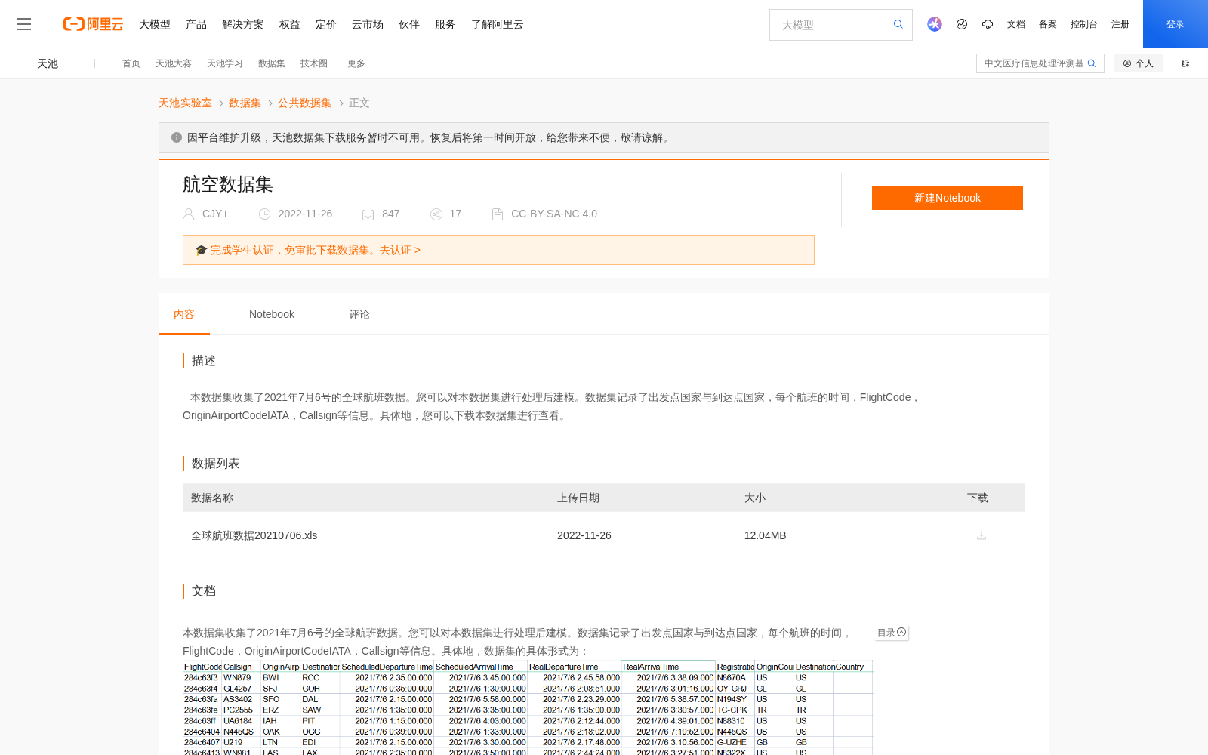1208x755 pixels.
Task: Open the 了解阿里云 navigation item
Action: tap(498, 24)
